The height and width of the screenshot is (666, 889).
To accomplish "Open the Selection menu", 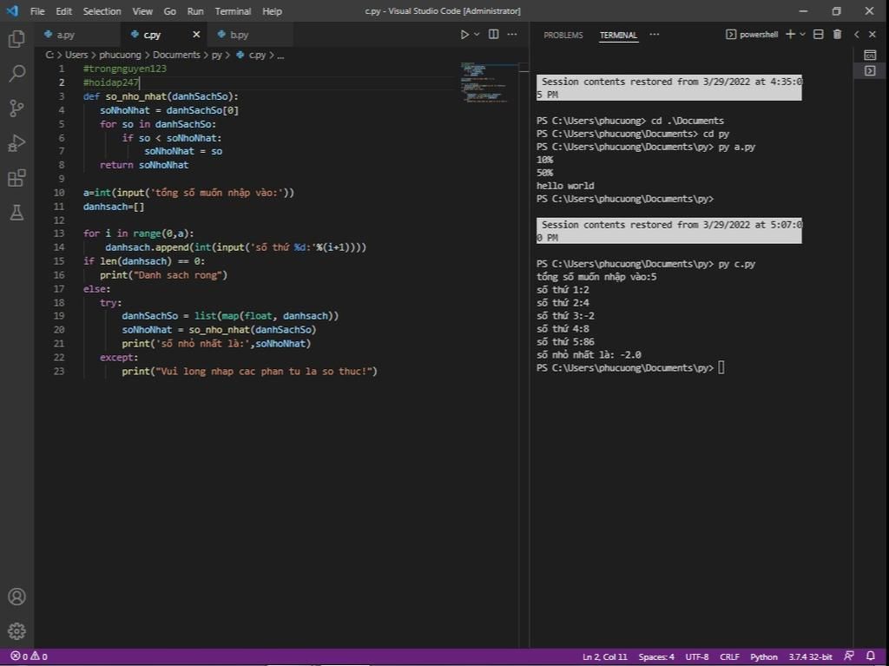I will pos(102,10).
